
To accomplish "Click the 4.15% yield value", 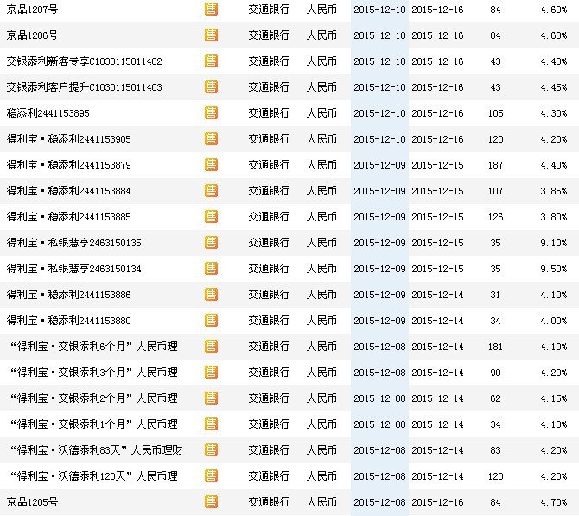I will coord(554,398).
